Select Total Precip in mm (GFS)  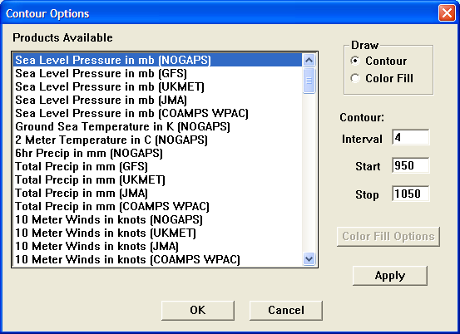click(157, 166)
